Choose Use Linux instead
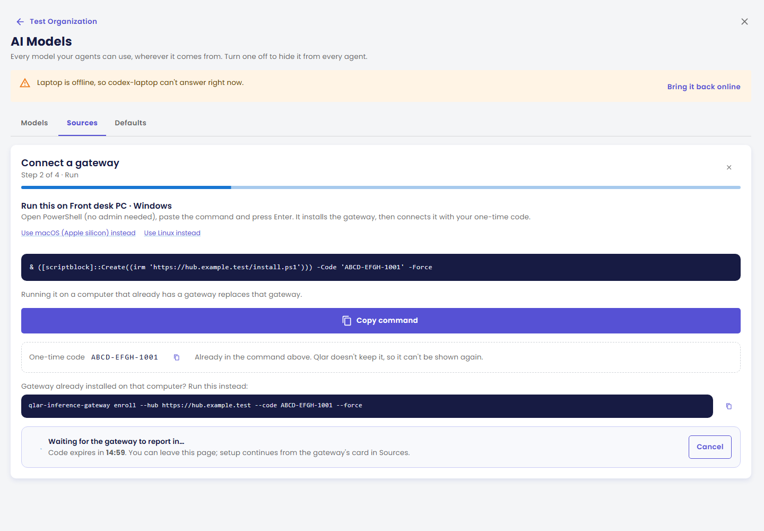The width and height of the screenshot is (764, 531). pos(172,233)
